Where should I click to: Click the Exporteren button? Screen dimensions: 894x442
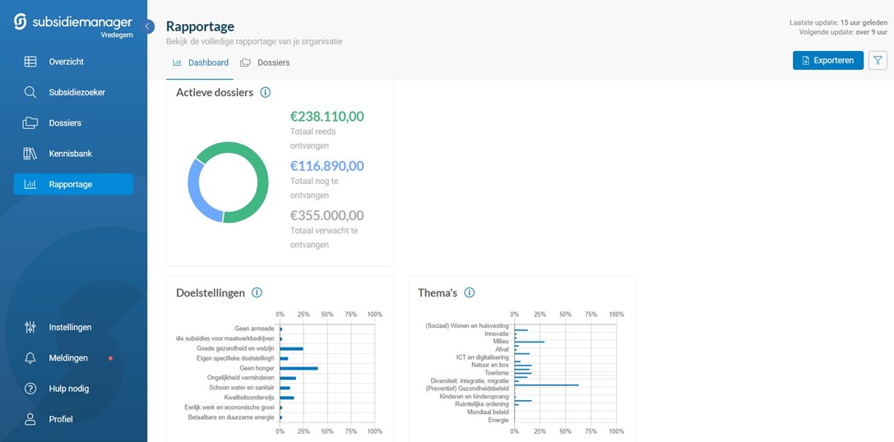coord(827,60)
